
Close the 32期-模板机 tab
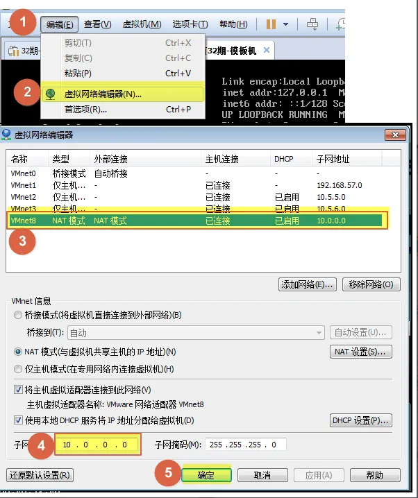tap(267, 50)
